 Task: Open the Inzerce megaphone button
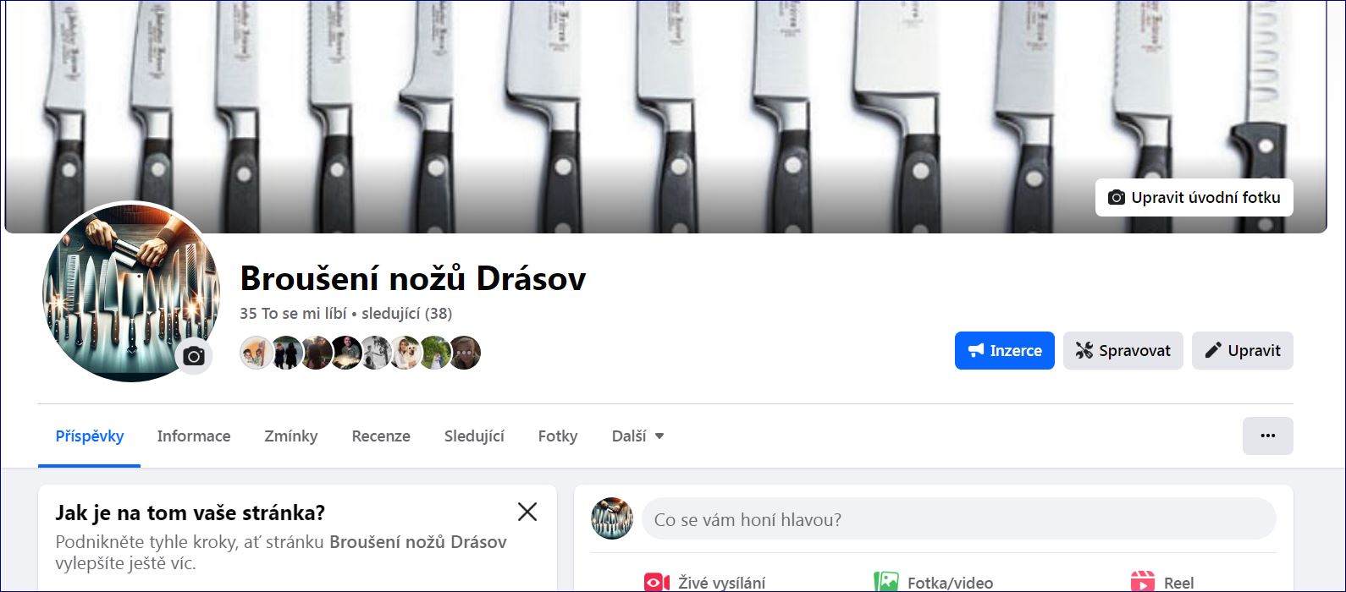tap(1004, 350)
